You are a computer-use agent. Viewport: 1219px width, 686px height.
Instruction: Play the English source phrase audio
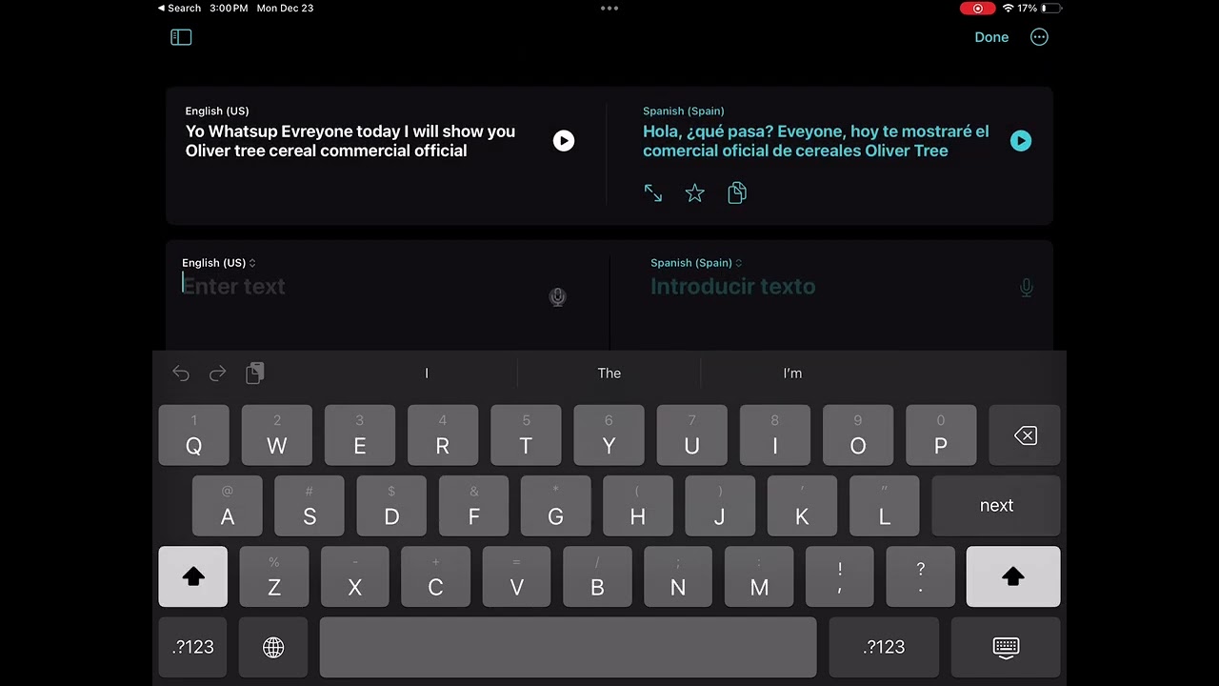(x=564, y=141)
